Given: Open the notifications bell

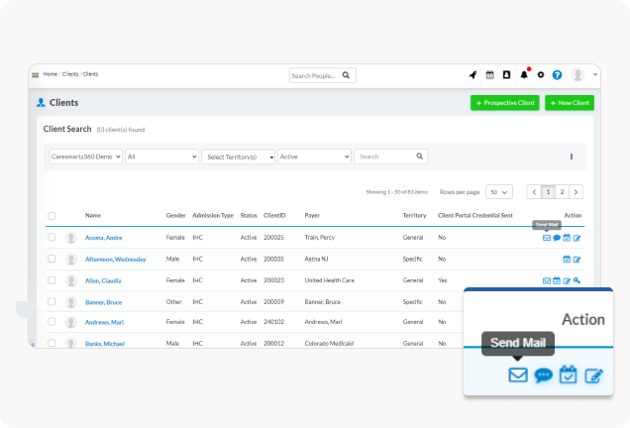Looking at the screenshot, I should pos(524,74).
